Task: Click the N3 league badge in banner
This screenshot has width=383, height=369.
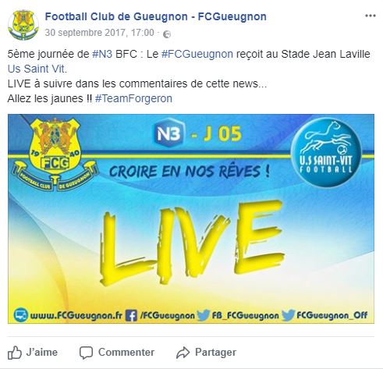Action: (169, 133)
